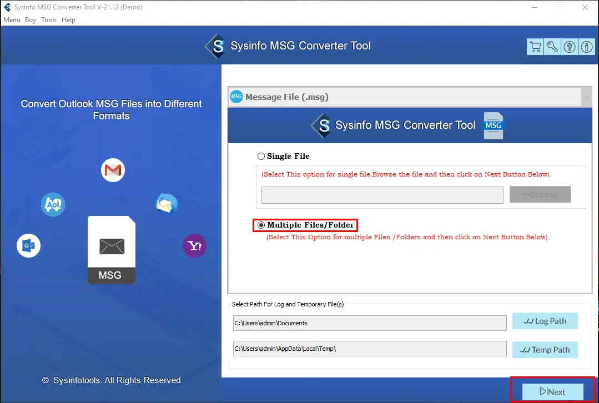Screen dimensions: 599x403
Task: Click the AOL mail icon
Action: click(x=53, y=205)
